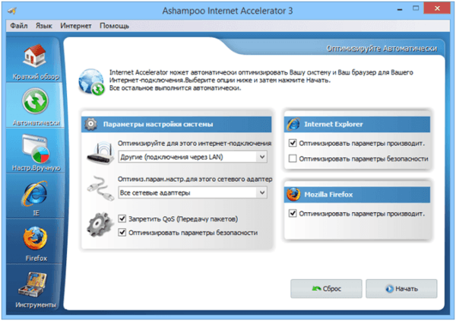Open the Интернет menu
Viewport: 456px width, 321px height.
pyautogui.click(x=76, y=26)
